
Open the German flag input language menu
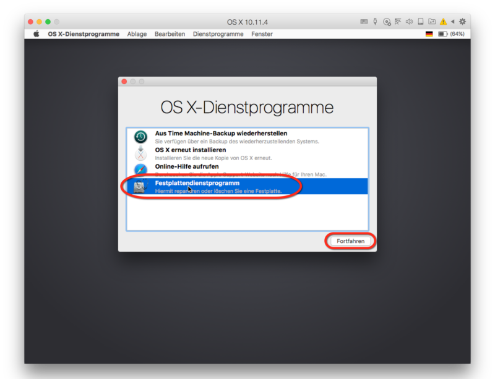pos(429,34)
